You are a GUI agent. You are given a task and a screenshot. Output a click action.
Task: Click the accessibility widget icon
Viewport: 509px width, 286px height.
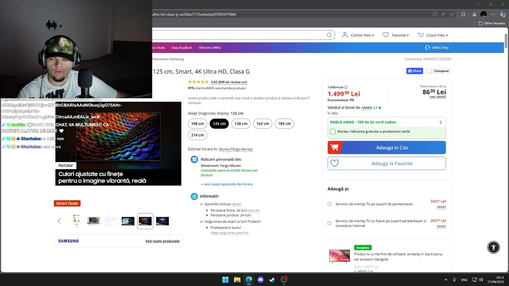[493, 247]
